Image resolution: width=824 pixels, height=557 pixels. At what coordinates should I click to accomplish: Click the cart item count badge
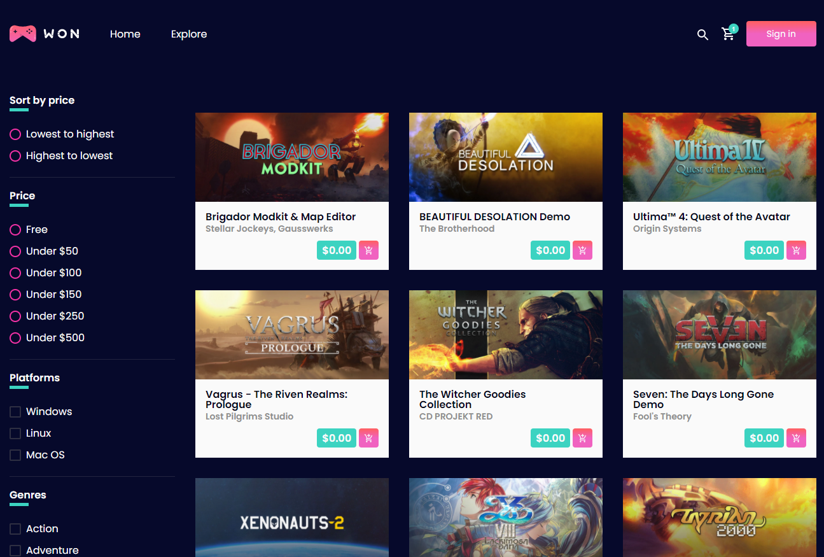pyautogui.click(x=734, y=29)
